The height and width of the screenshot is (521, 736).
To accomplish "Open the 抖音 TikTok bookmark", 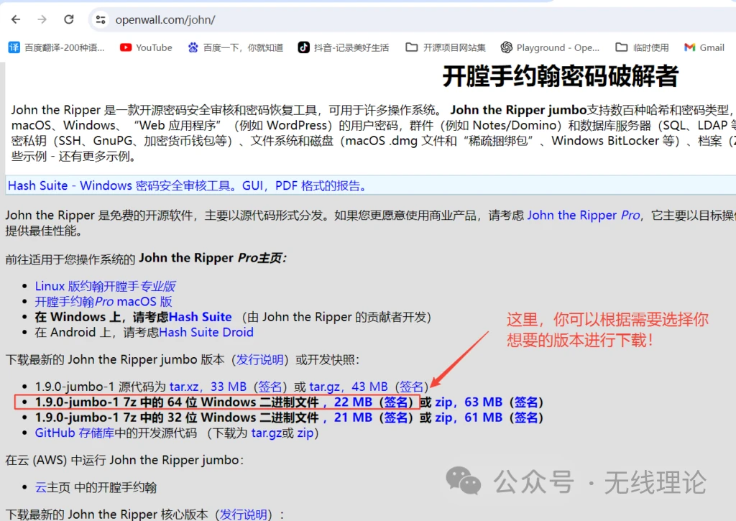I will (344, 47).
